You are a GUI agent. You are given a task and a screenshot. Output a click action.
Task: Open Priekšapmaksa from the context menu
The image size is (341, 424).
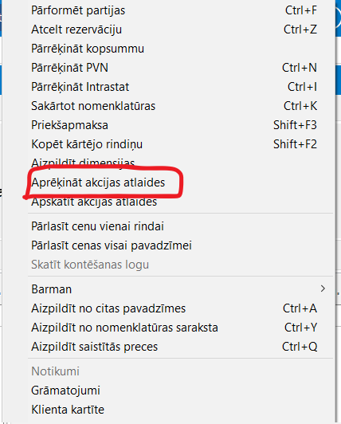pos(181,125)
